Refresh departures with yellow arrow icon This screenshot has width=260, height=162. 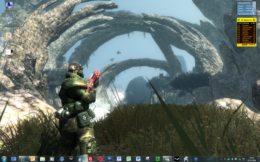254,20
